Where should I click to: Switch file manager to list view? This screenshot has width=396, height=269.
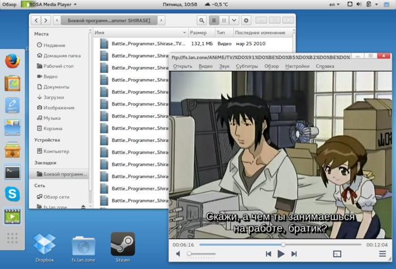click(214, 20)
